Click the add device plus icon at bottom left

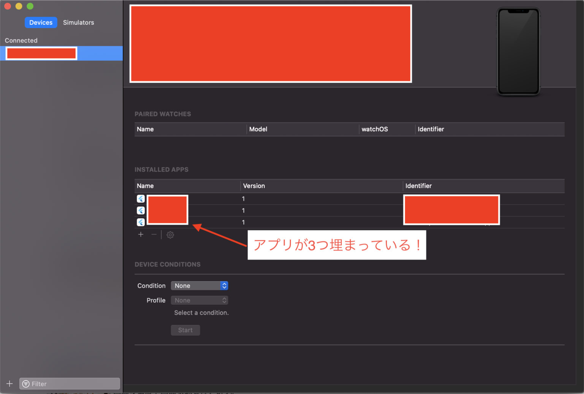(10, 384)
